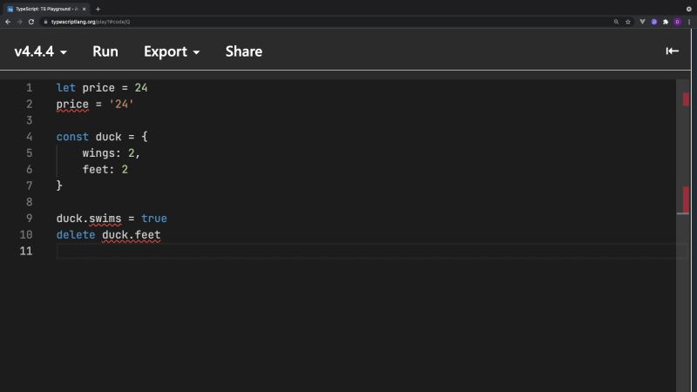This screenshot has height=392, width=697.
Task: Expand the Export dropdown menu
Action: 172,51
